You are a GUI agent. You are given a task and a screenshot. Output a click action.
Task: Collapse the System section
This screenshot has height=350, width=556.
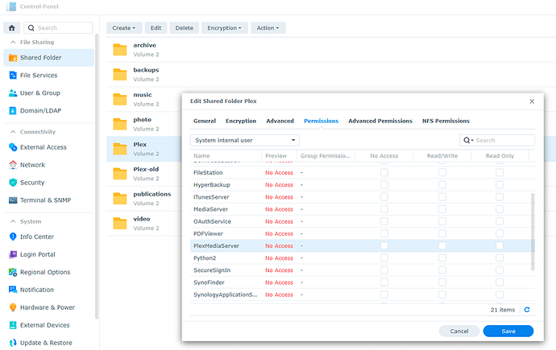(13, 221)
